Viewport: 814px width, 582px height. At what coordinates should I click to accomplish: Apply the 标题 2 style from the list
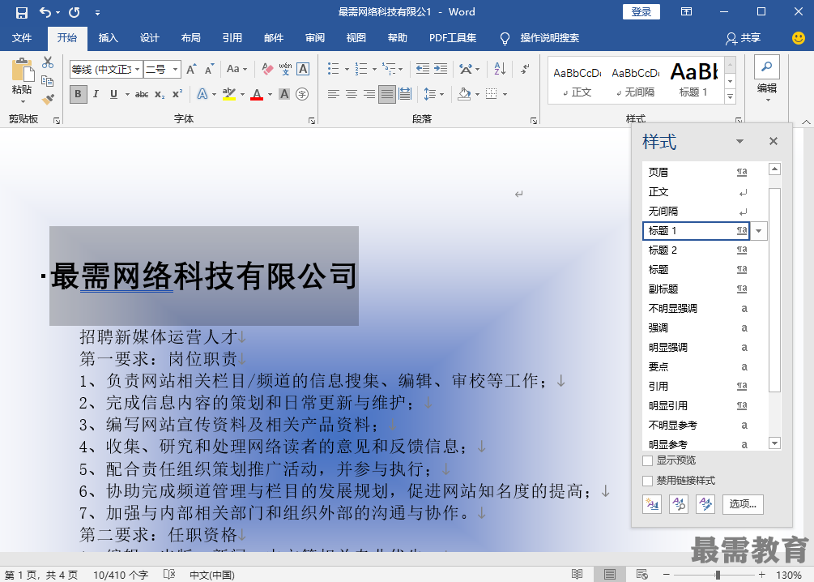click(697, 250)
